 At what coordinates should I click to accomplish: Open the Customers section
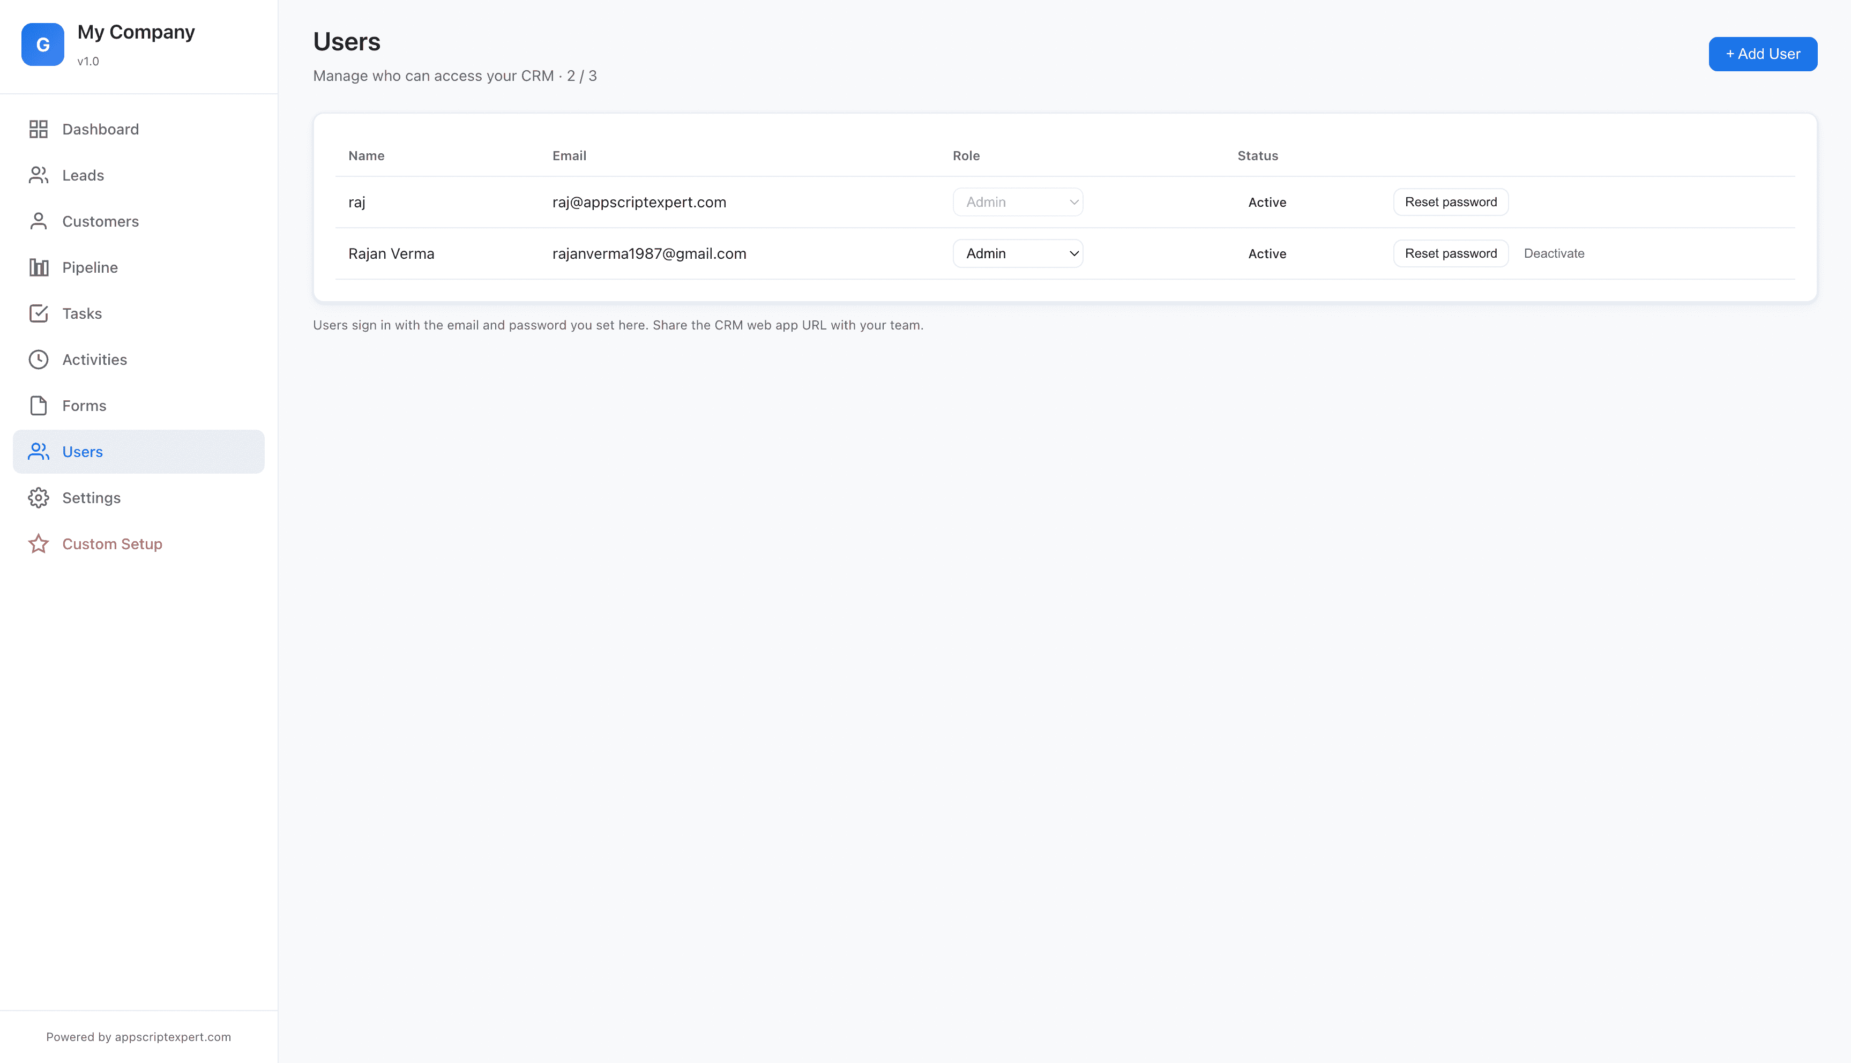click(139, 221)
